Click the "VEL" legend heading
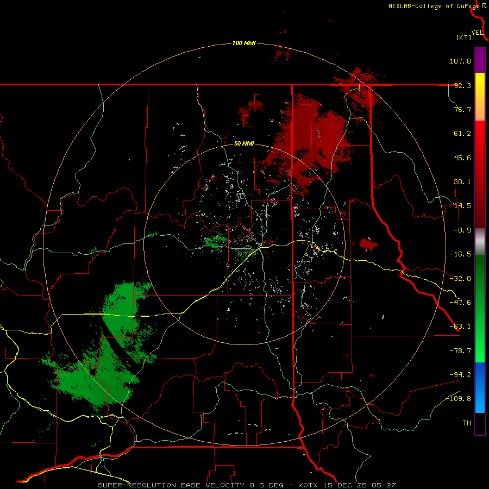 tap(477, 33)
